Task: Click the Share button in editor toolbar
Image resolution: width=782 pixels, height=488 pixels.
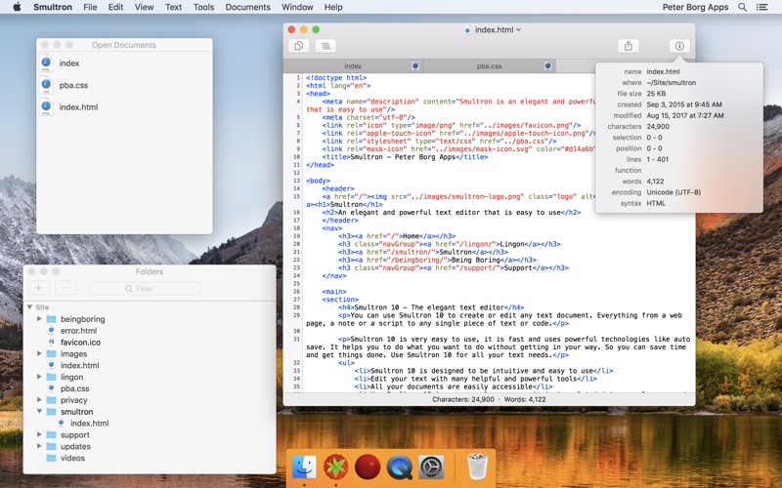Action: click(629, 46)
